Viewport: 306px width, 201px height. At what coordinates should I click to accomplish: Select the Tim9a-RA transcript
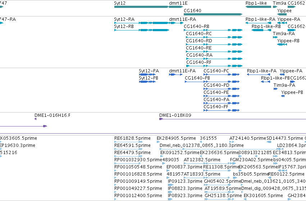[275, 37]
